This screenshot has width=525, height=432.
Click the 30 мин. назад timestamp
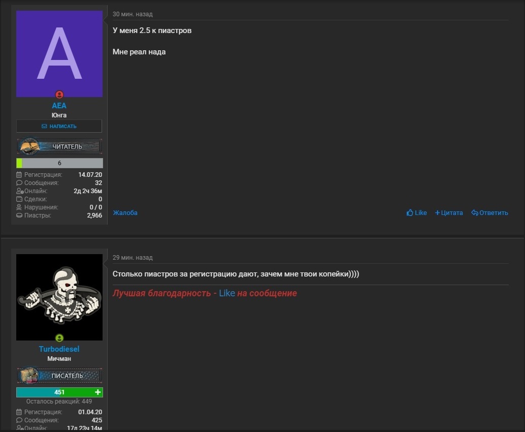133,14
